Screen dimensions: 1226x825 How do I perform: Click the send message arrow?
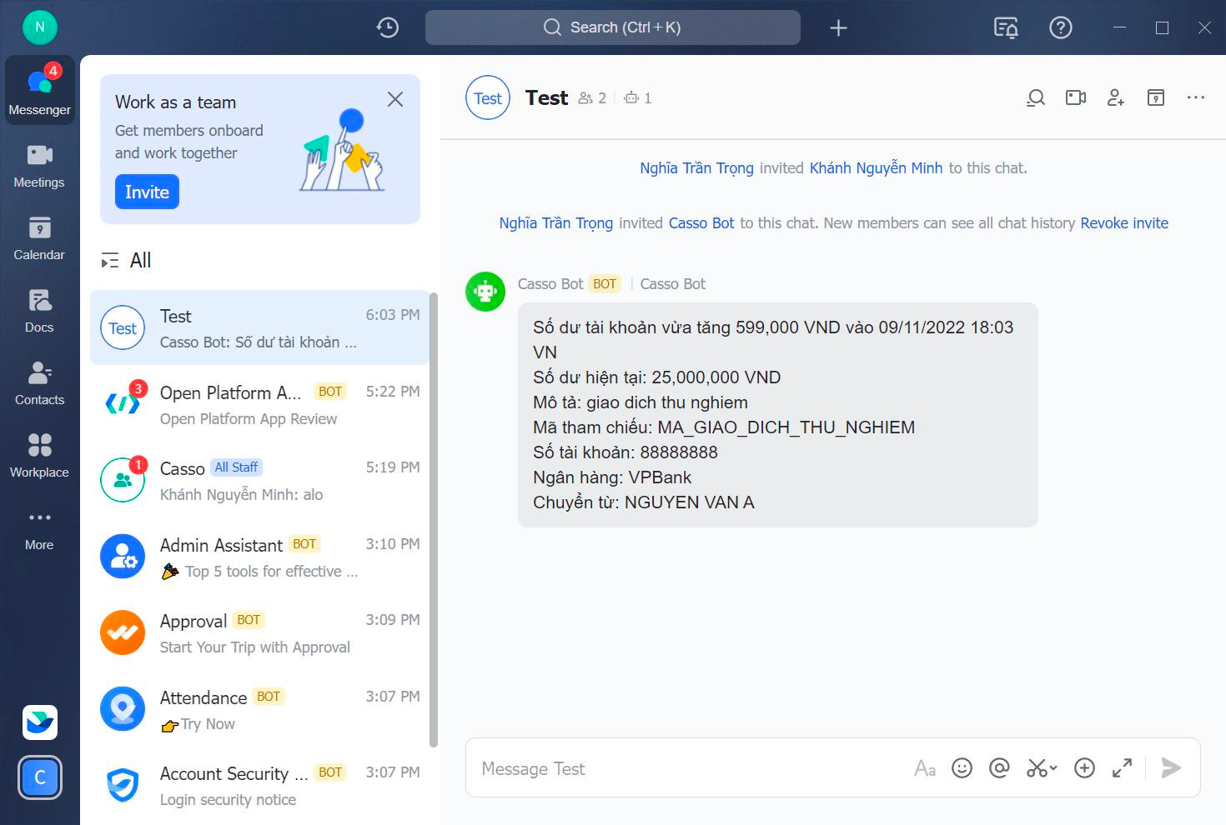[1171, 768]
